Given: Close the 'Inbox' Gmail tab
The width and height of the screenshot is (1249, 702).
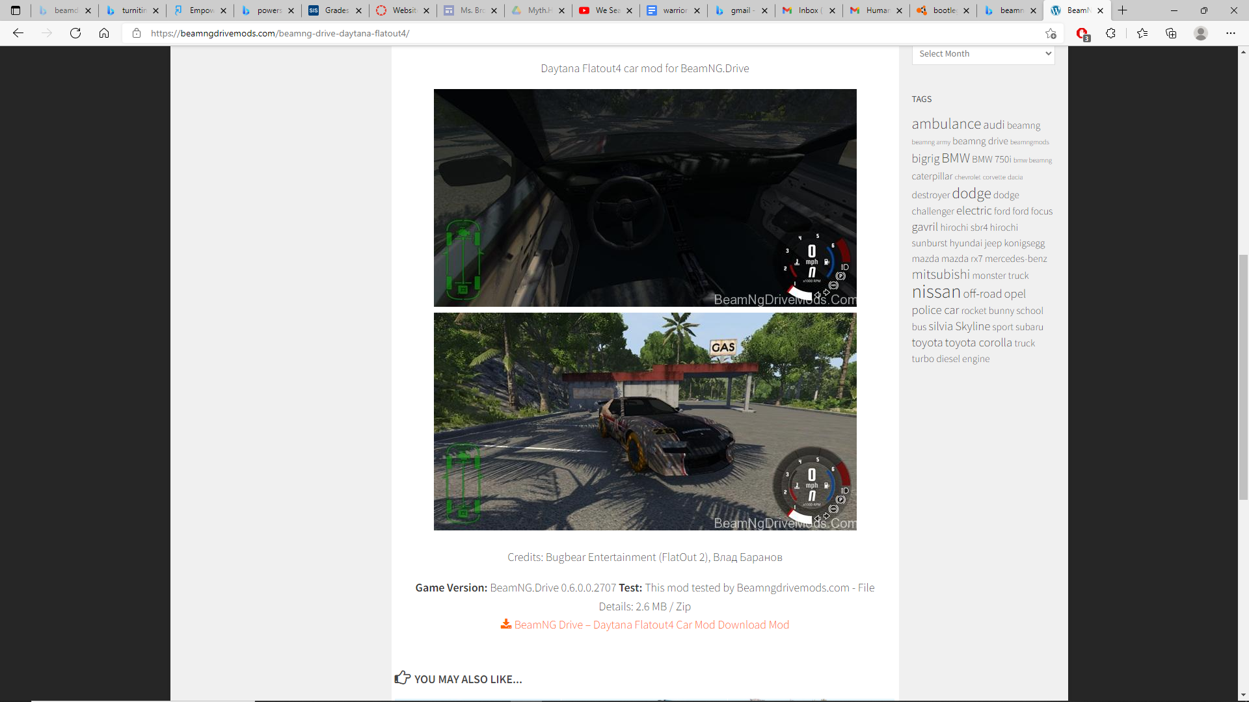Looking at the screenshot, I should tap(832, 10).
